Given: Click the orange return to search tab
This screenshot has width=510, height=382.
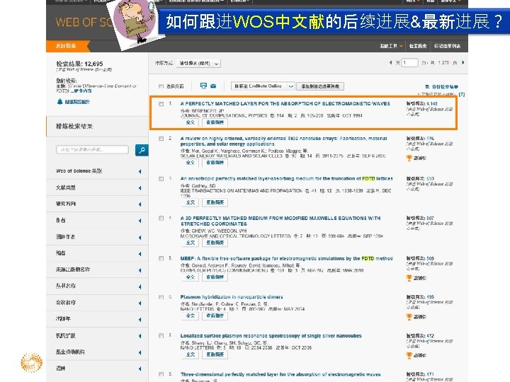Looking at the screenshot, I should 68,46.
